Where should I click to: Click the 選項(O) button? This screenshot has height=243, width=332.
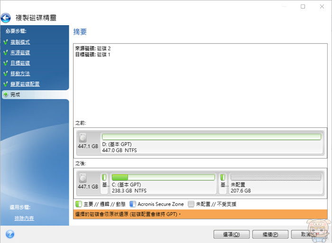pyautogui.click(x=231, y=234)
